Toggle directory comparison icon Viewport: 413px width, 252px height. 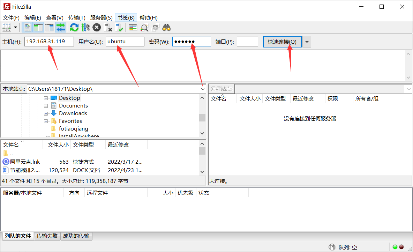tap(144, 28)
